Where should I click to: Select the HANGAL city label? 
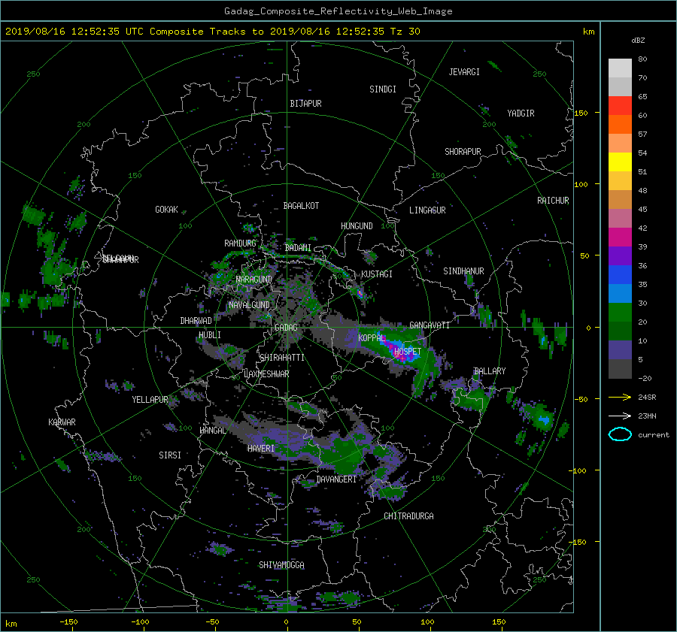pyautogui.click(x=212, y=431)
